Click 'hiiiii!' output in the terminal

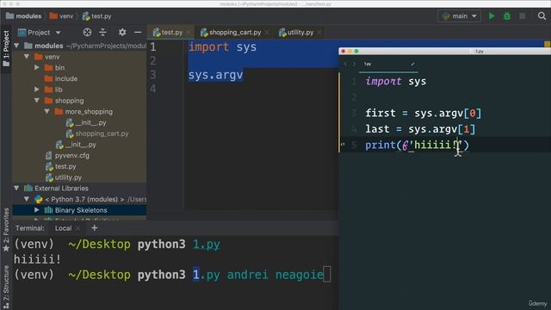(37, 259)
